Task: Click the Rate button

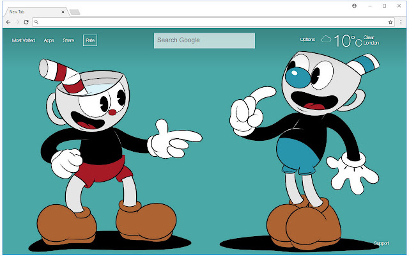Action: 90,40
